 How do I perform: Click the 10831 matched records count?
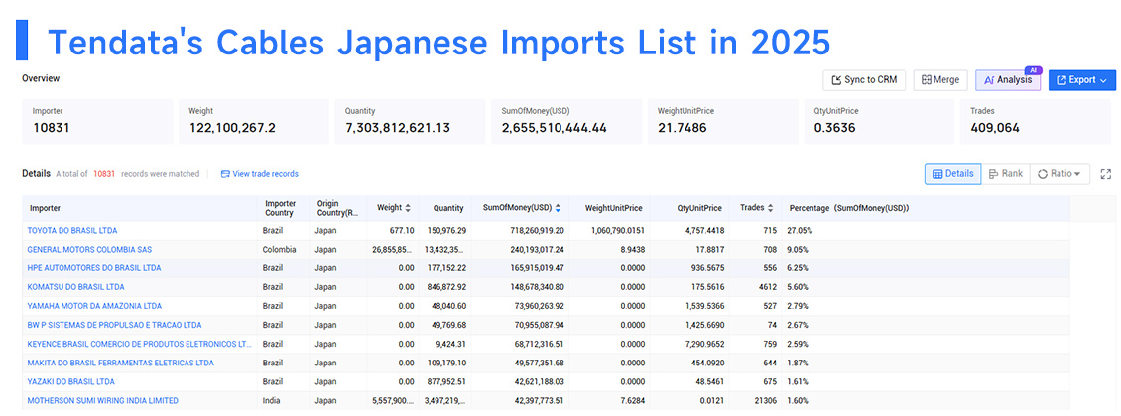point(104,174)
